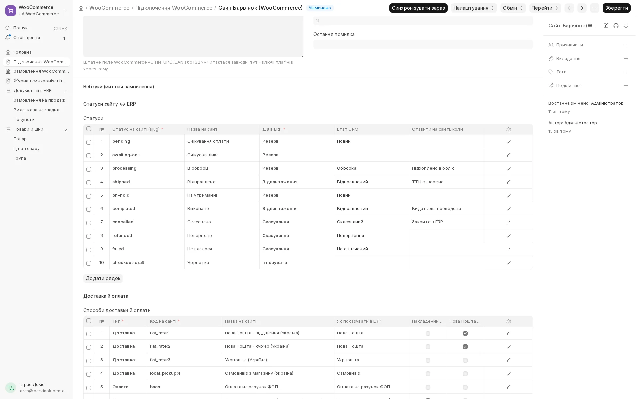Add assignee via plus next to Призначити
639x399 pixels.
(x=626, y=45)
